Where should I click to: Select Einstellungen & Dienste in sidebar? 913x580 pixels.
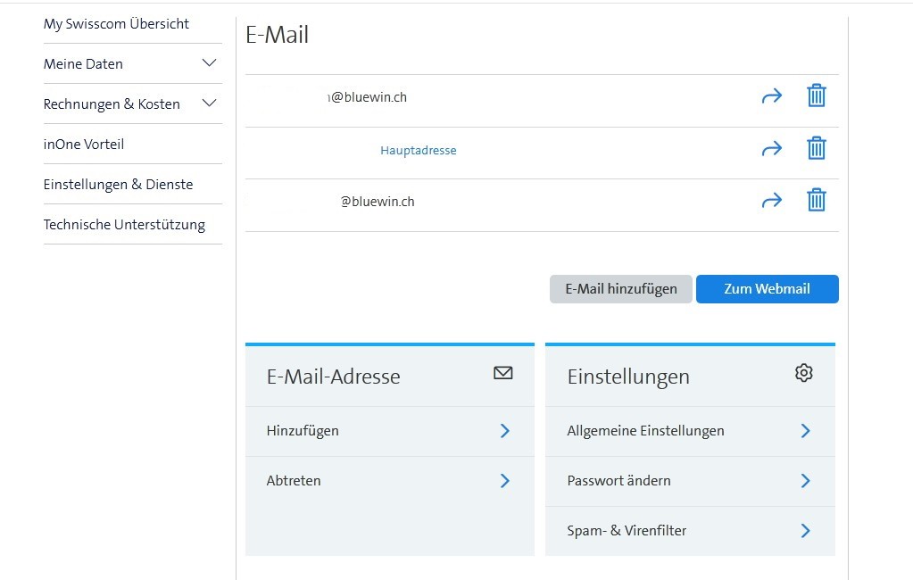(x=118, y=184)
